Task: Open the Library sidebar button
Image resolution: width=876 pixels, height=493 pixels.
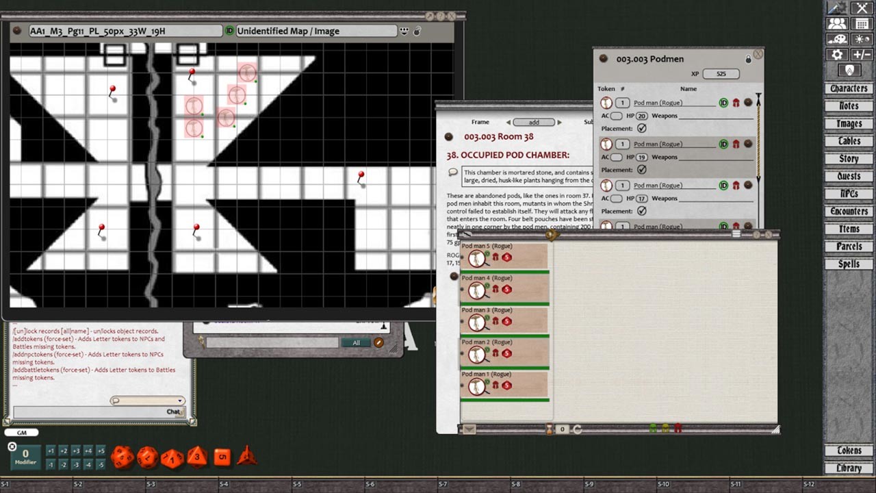Action: point(849,468)
